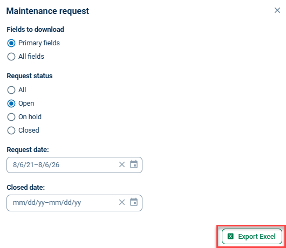Click the green Excel icon

point(230,236)
